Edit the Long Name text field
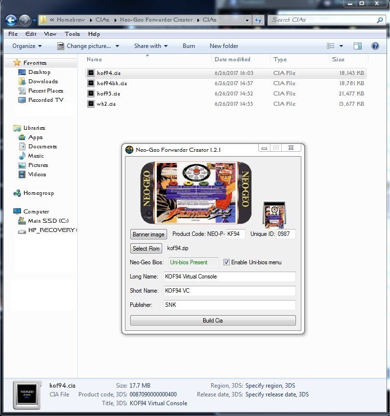390x416 pixels. [229, 277]
